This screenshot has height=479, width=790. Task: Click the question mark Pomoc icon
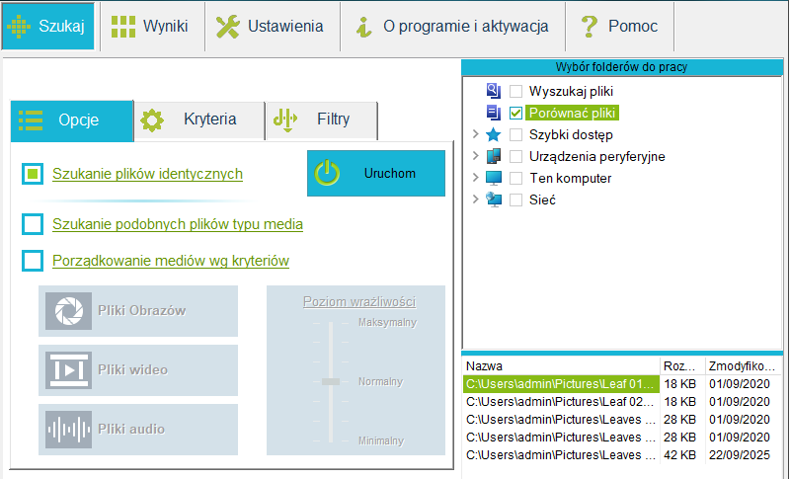[589, 27]
